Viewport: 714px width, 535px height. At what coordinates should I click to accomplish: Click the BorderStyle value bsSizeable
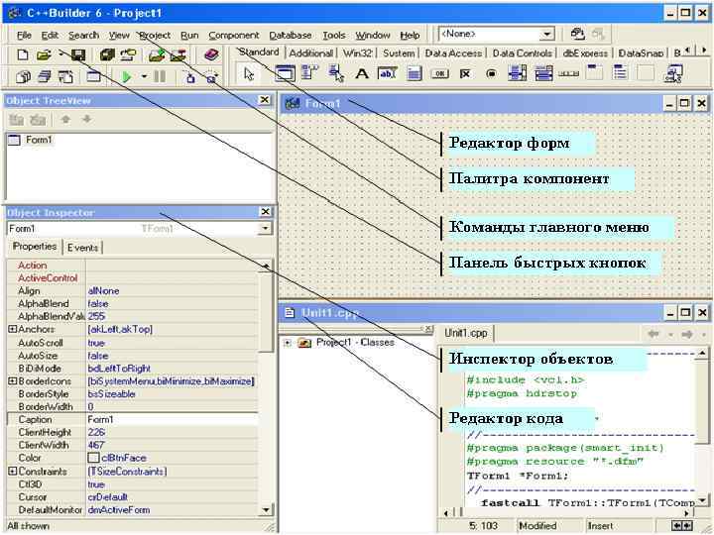pyautogui.click(x=111, y=394)
